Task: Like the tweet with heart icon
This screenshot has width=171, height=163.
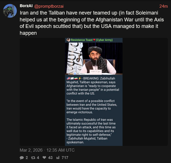Action: click(x=44, y=158)
